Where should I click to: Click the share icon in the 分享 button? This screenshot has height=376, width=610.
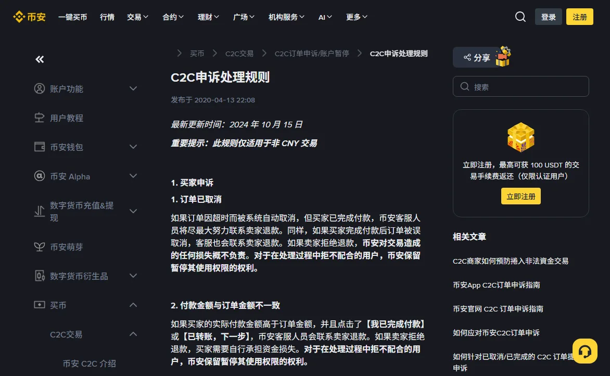tap(467, 58)
